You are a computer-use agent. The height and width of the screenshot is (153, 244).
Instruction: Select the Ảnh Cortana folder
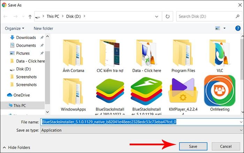point(73,56)
